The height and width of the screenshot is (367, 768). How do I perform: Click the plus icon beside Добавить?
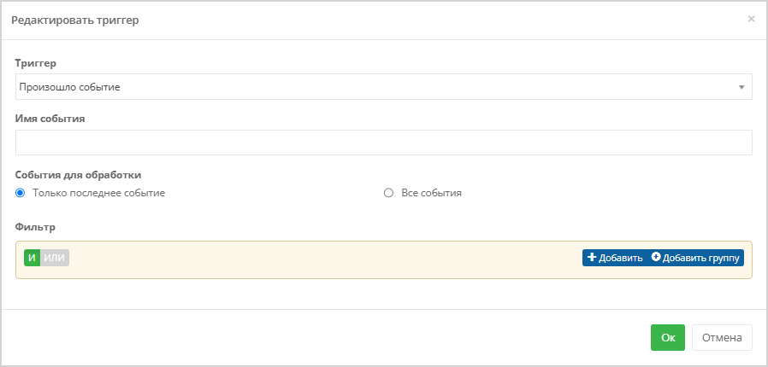[x=592, y=258]
